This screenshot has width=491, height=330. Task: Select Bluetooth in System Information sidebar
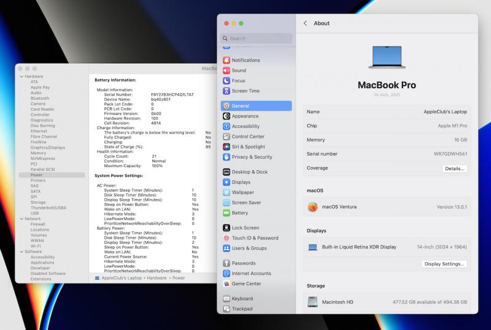click(40, 99)
